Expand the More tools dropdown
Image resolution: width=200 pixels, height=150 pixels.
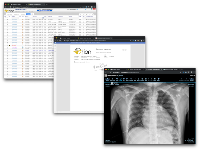pos(158,79)
